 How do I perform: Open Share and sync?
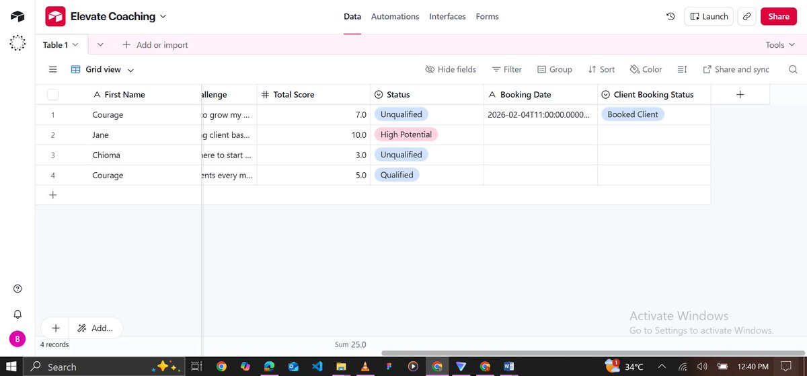click(x=736, y=69)
